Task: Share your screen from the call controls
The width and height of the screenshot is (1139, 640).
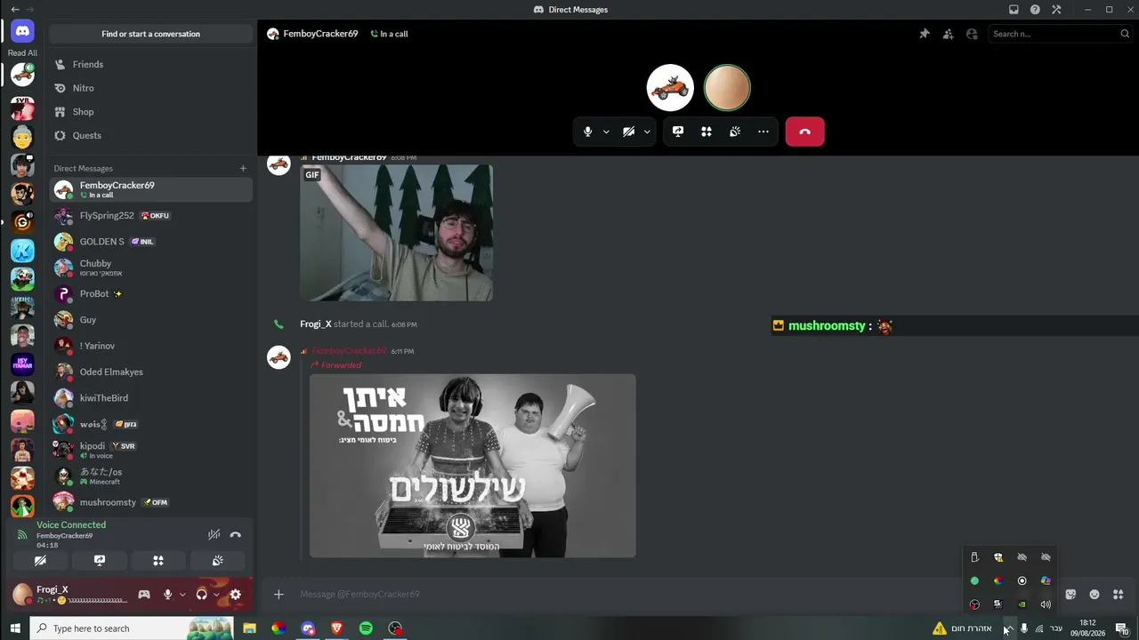Action: click(678, 132)
